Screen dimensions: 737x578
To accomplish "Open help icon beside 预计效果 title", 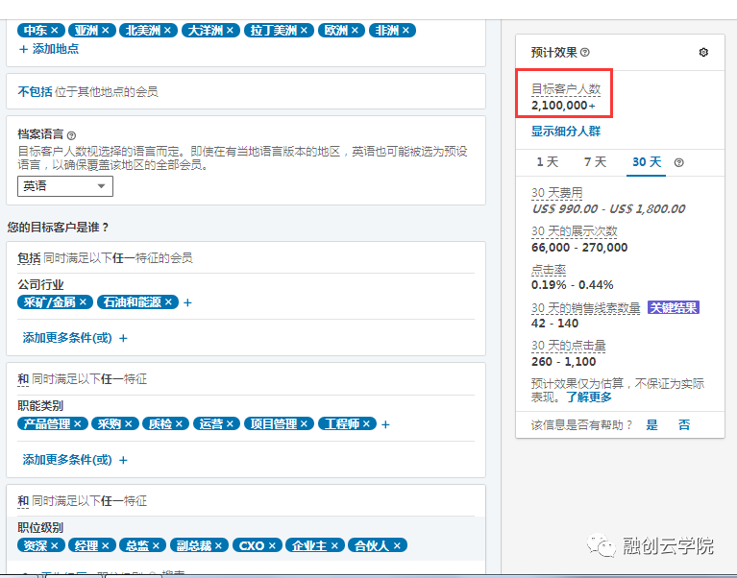I will coord(585,52).
